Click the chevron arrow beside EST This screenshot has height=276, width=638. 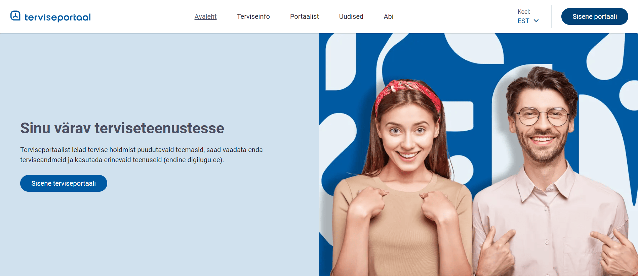pos(536,21)
